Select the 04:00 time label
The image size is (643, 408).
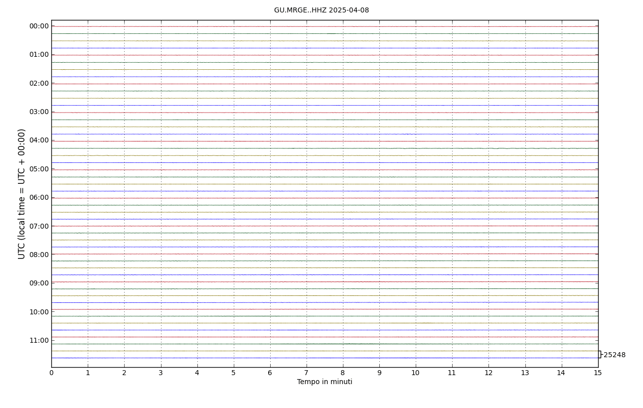(39, 140)
